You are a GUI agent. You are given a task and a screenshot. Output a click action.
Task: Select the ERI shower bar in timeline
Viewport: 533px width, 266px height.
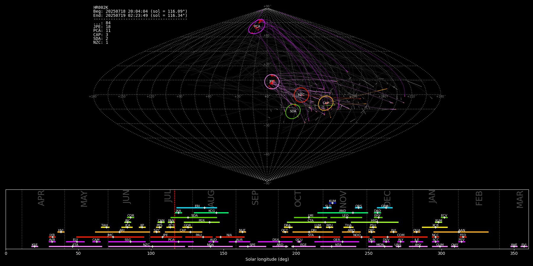(197, 208)
